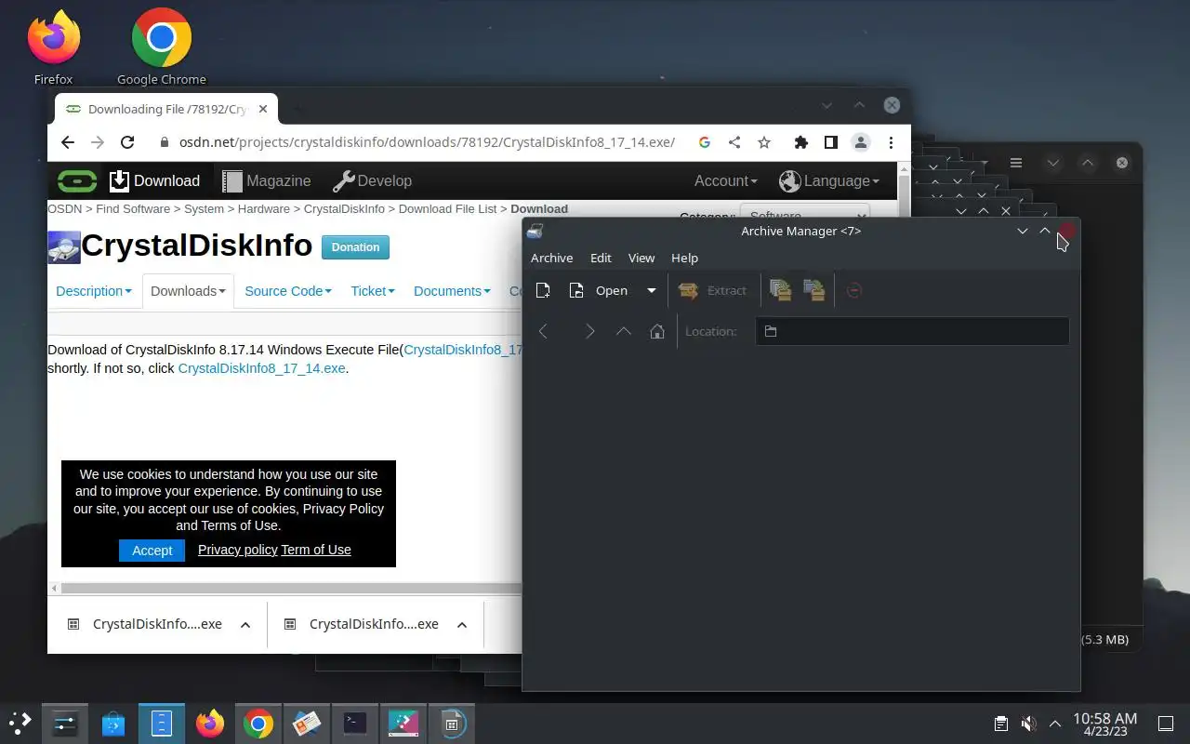1190x744 pixels.
Task: Click the red stop icon in Archive Manager
Action: click(854, 290)
